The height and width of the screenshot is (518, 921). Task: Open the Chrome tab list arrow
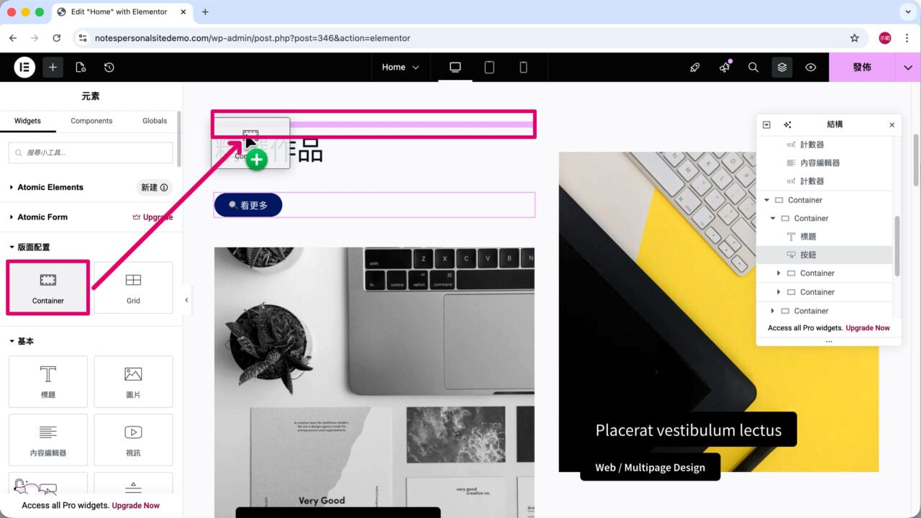(907, 12)
